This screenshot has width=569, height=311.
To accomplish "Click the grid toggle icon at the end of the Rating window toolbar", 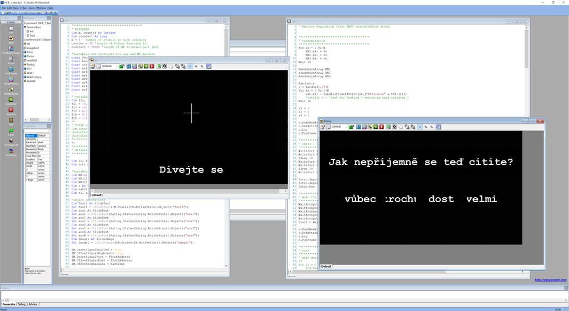I will coord(438,127).
